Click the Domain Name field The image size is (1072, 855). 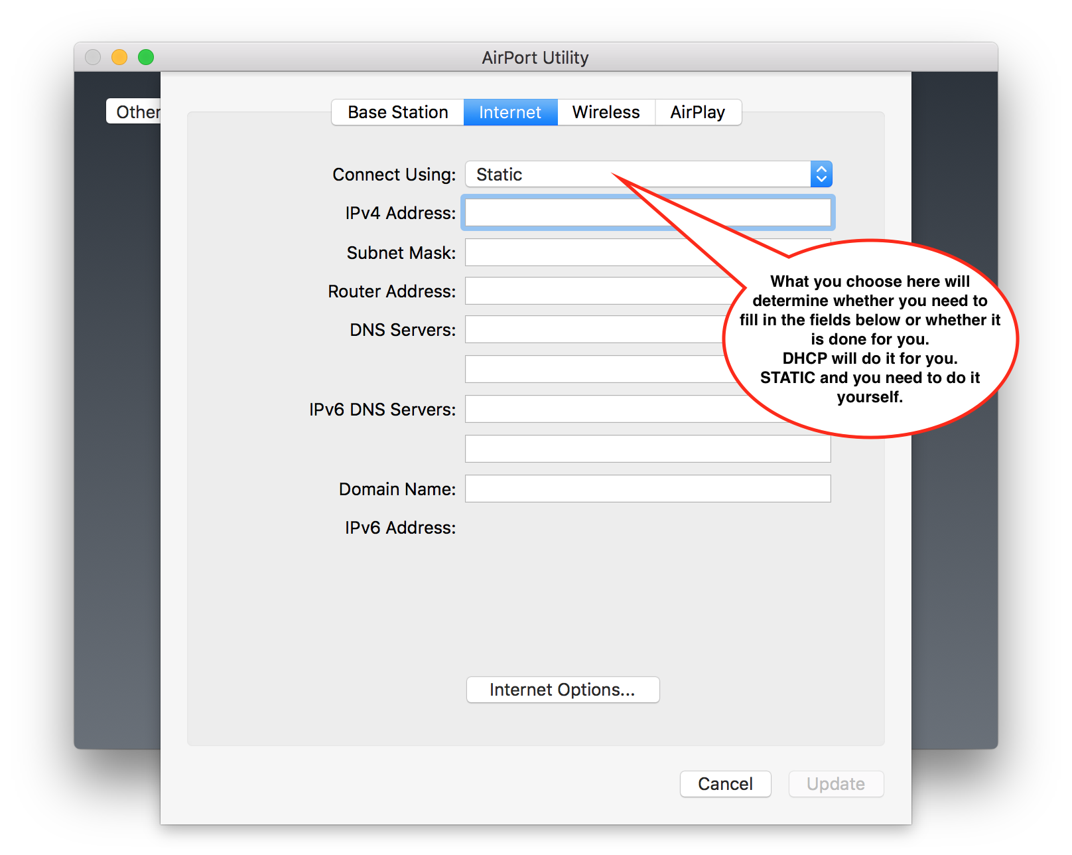click(647, 489)
